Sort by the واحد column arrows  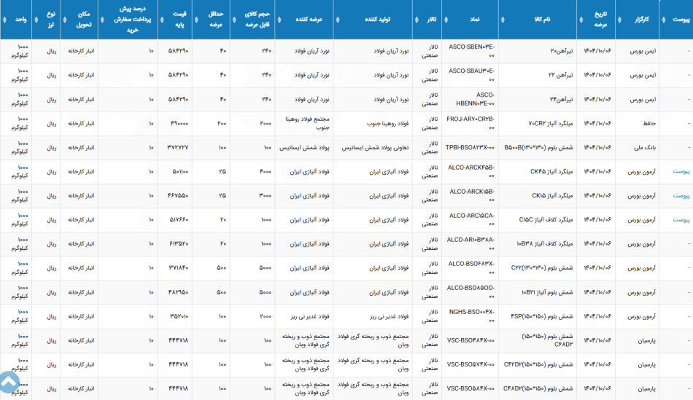click(x=5, y=20)
